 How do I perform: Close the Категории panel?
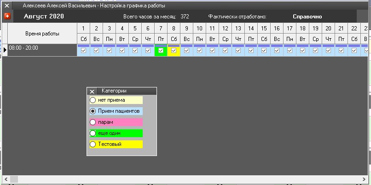[92, 92]
